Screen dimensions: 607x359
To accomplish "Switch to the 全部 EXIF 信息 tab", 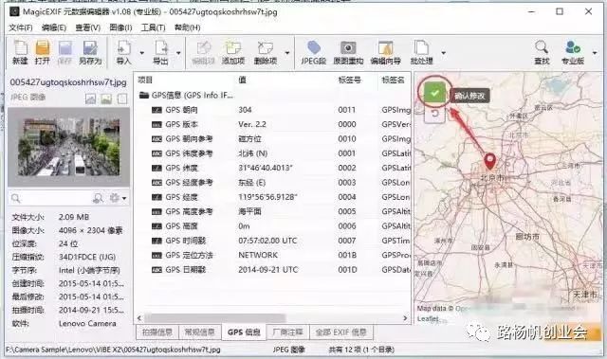I will (x=341, y=332).
